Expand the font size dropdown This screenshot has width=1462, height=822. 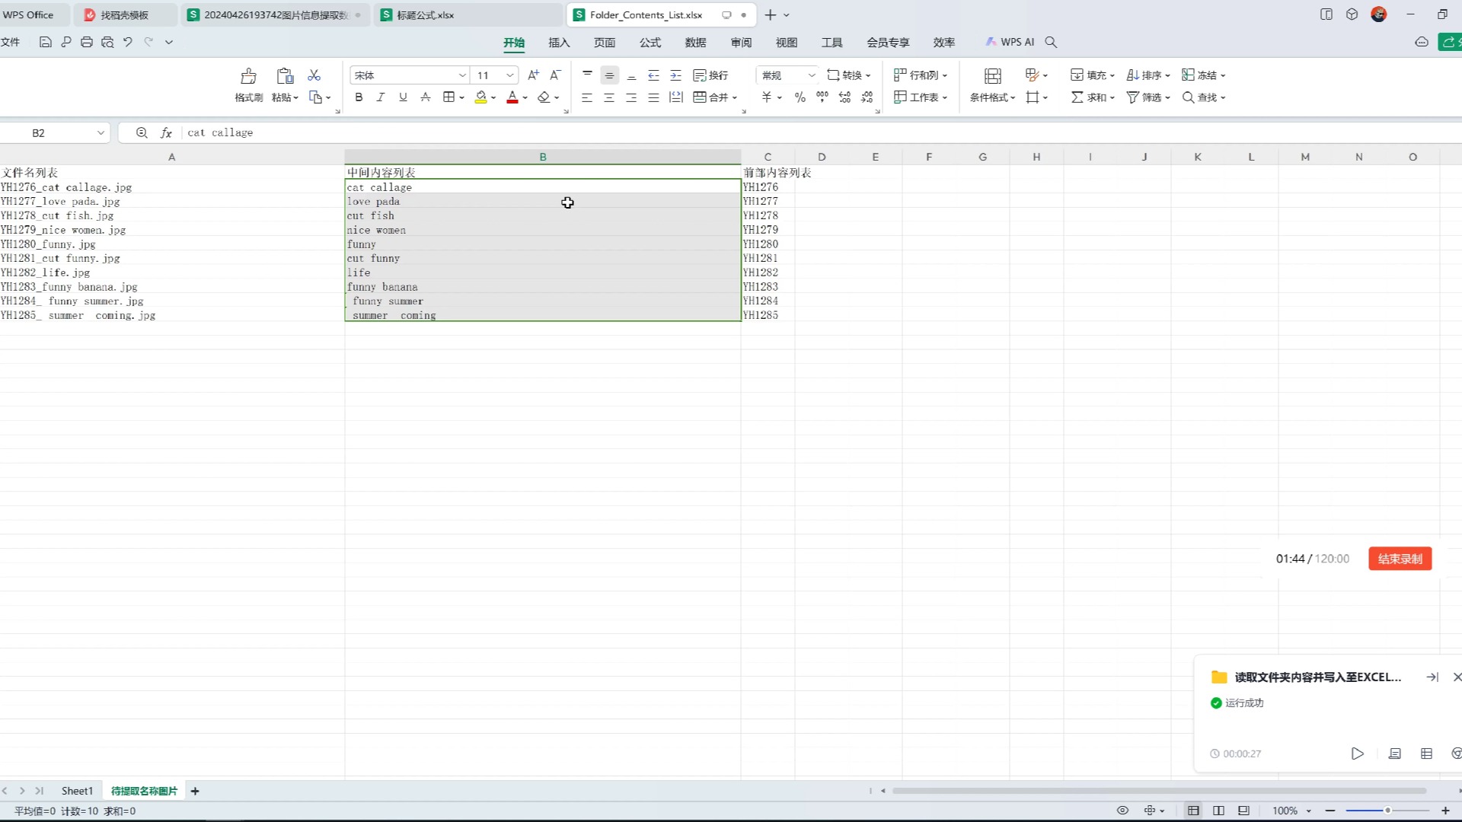(x=510, y=75)
